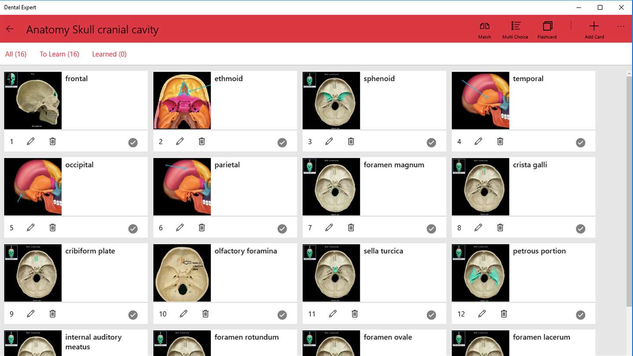Select the 'sphenoid' card title
633x356 pixels.
click(379, 79)
